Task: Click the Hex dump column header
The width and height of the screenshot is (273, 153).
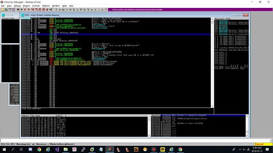Action: pos(43,116)
